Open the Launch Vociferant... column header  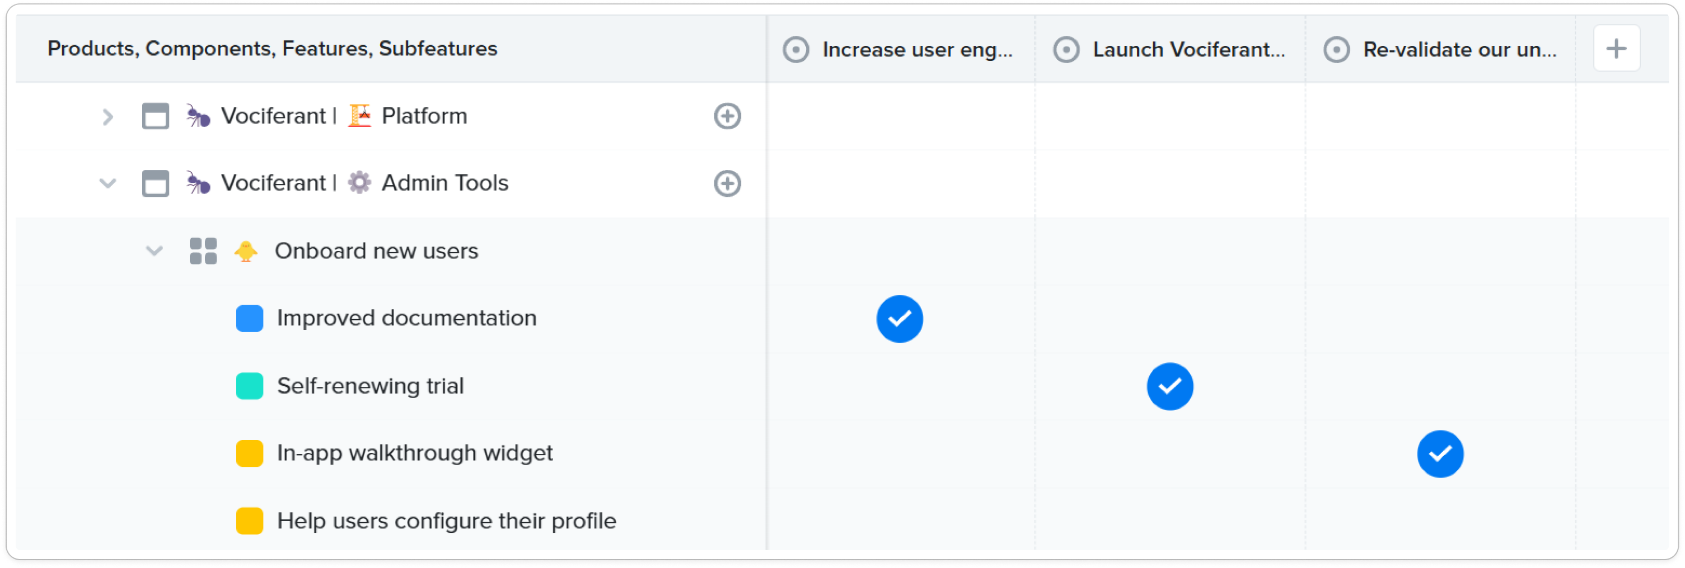[x=1188, y=50]
